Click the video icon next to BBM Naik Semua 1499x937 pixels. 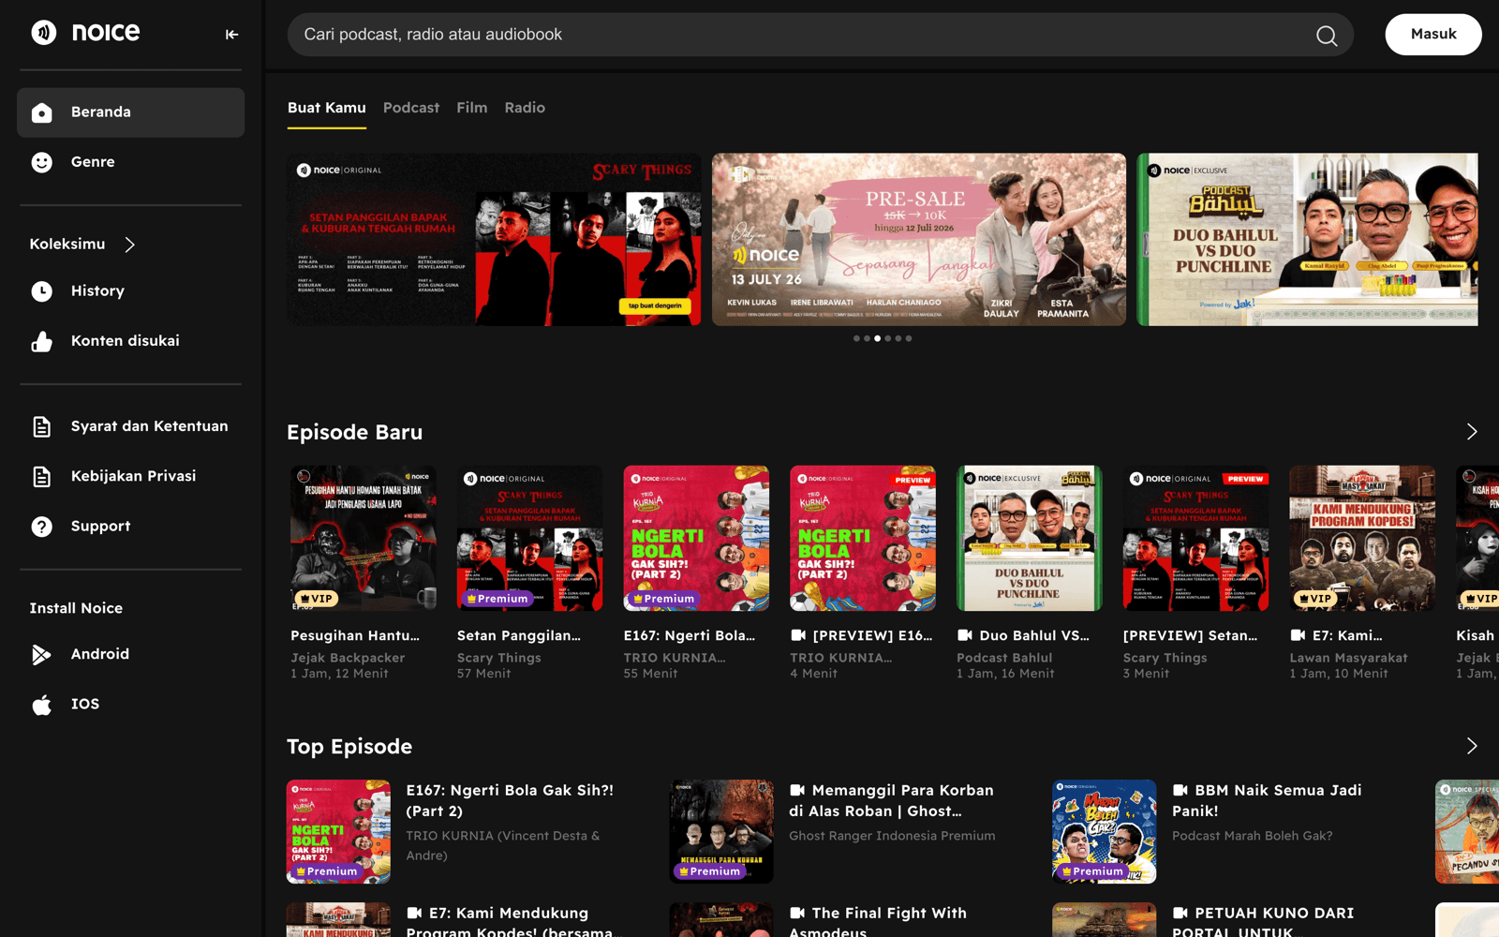tap(1180, 790)
